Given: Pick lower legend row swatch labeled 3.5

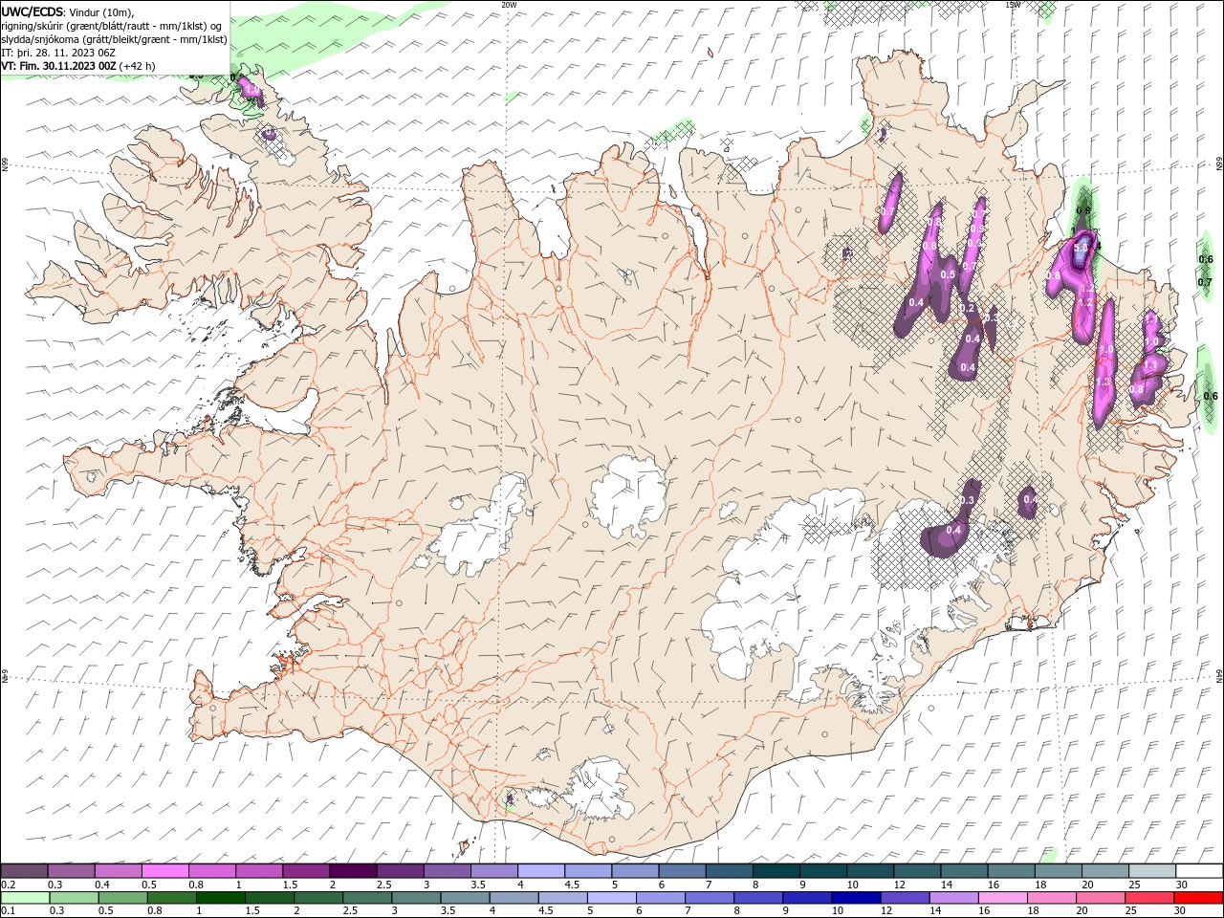Looking at the screenshot, I should (465, 898).
